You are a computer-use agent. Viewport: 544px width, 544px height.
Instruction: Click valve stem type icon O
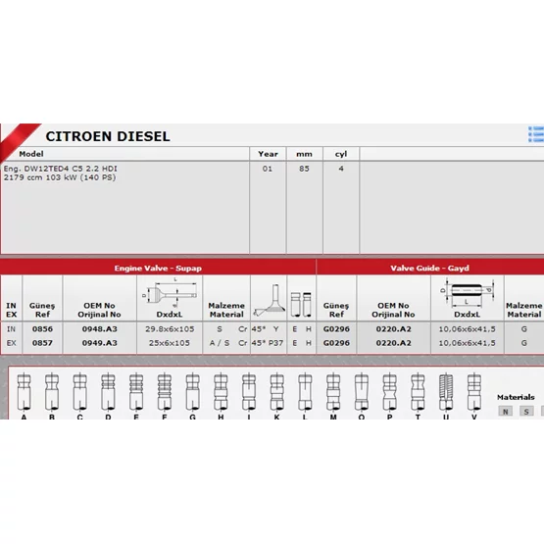pyautogui.click(x=362, y=392)
